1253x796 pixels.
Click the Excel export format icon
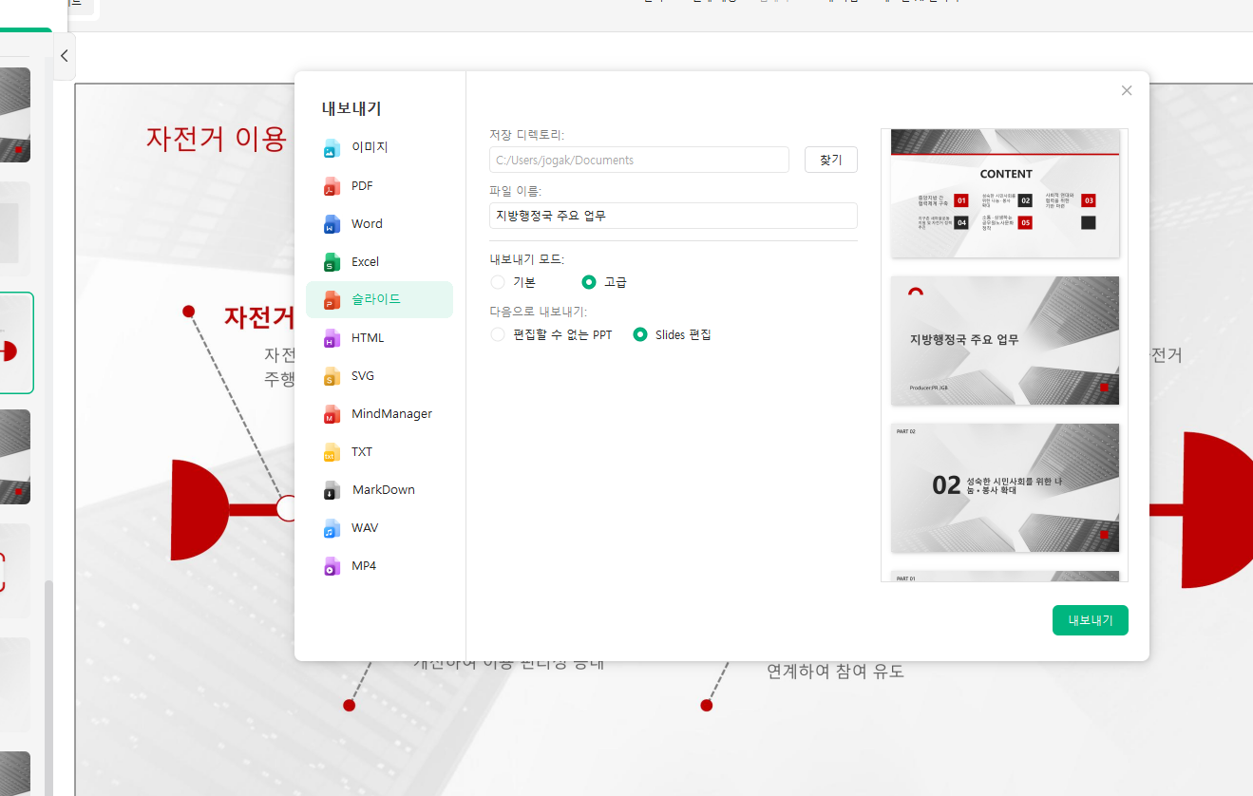332,262
